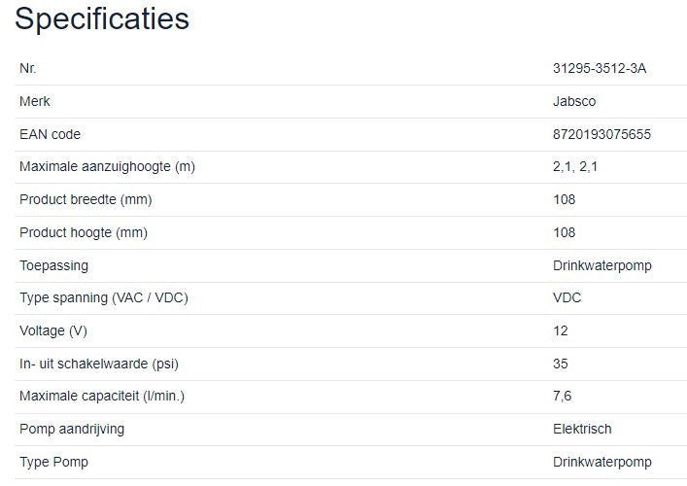Click the In- uit schakelwaarde (psi) label
This screenshot has width=687, height=486.
click(99, 364)
